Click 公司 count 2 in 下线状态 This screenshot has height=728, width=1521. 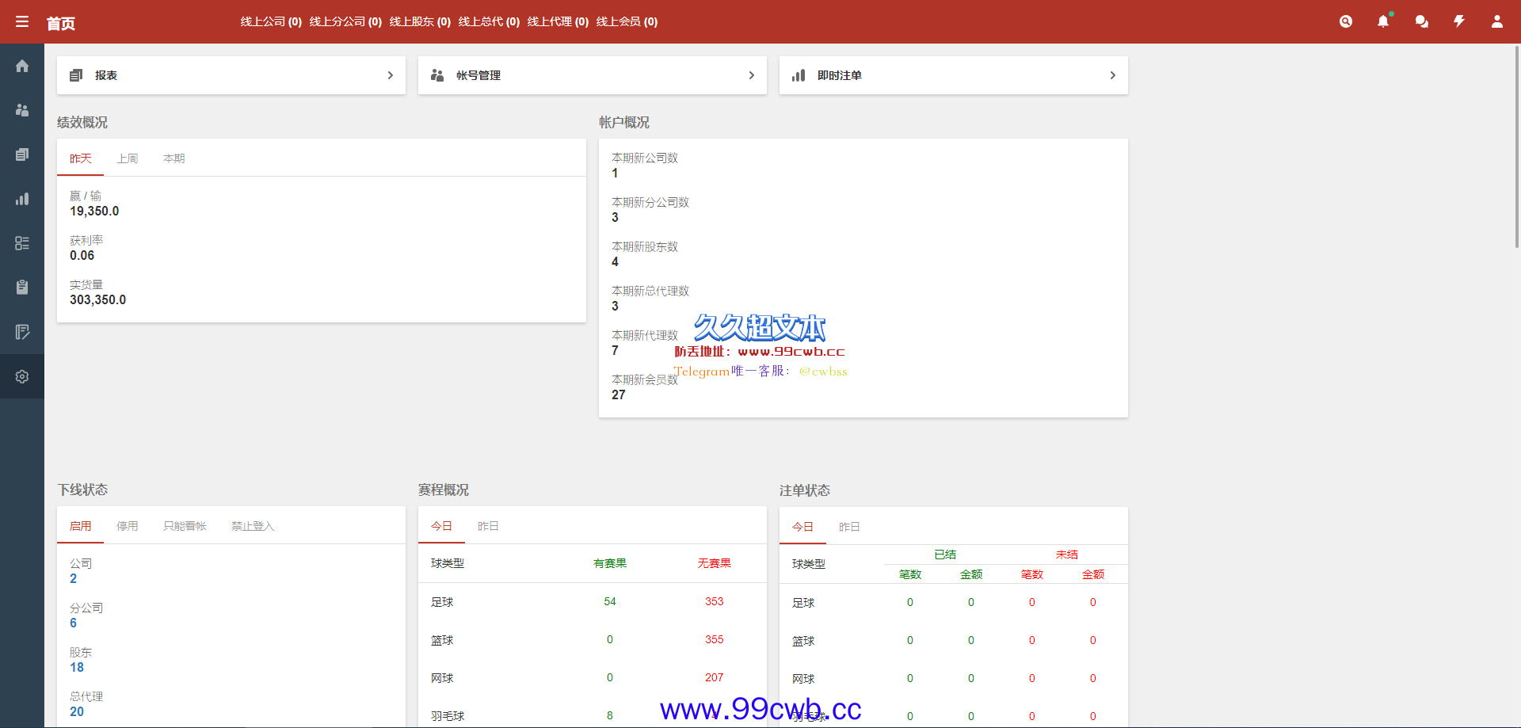click(74, 579)
